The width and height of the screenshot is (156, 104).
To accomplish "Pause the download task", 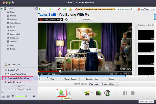I will tap(125, 93).
